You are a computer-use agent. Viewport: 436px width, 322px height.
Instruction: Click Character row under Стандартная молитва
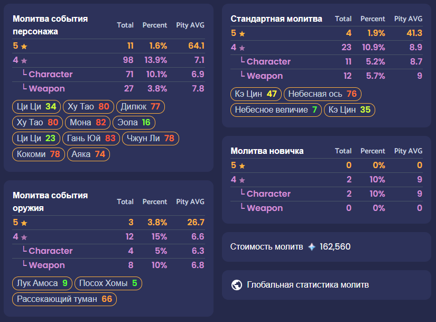click(x=327, y=62)
